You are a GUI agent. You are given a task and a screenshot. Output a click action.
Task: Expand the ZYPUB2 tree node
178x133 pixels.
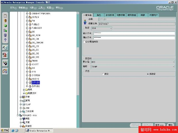pos(27,86)
